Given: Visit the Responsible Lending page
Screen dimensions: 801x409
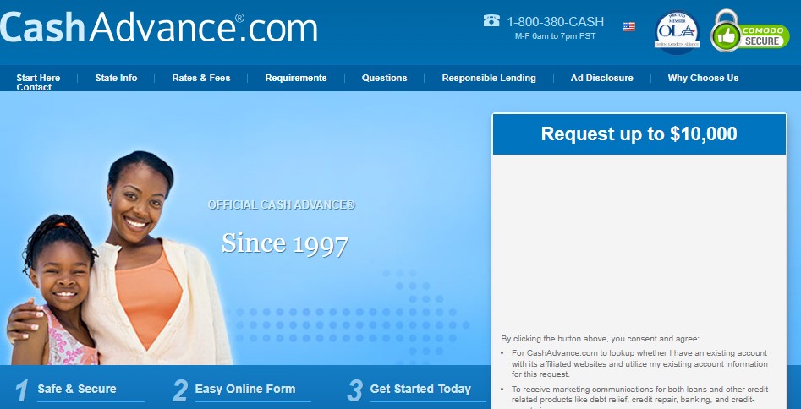Looking at the screenshot, I should 489,78.
